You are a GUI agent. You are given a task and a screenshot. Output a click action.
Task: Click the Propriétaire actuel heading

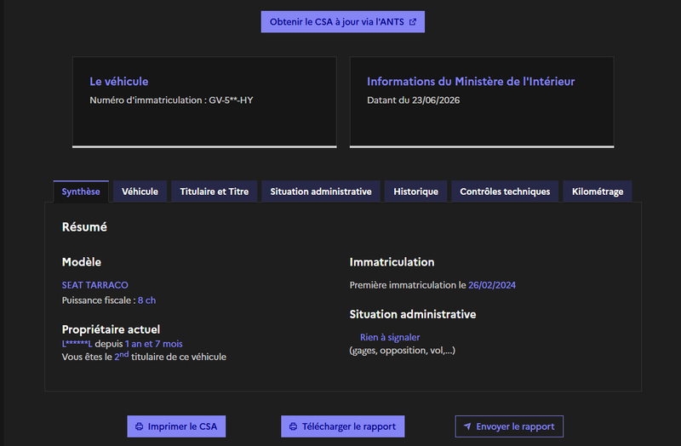coord(112,329)
